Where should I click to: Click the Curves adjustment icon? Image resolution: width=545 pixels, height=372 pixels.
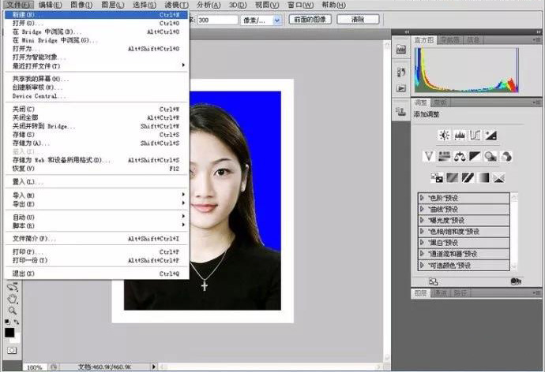pyautogui.click(x=475, y=135)
